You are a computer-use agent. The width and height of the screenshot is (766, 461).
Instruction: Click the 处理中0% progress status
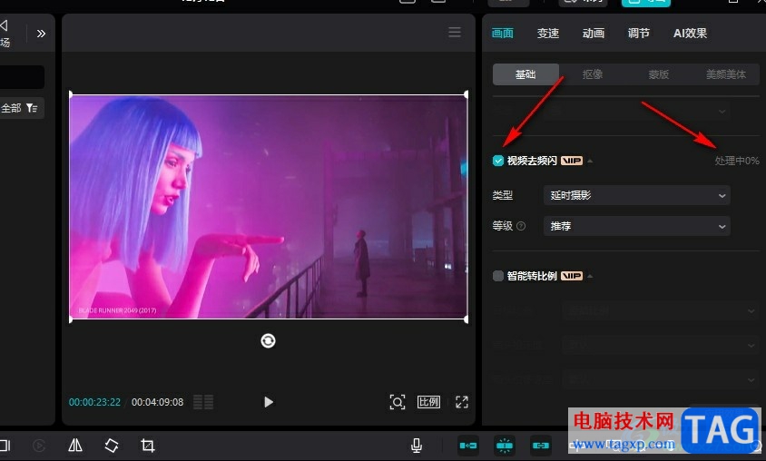coord(737,161)
